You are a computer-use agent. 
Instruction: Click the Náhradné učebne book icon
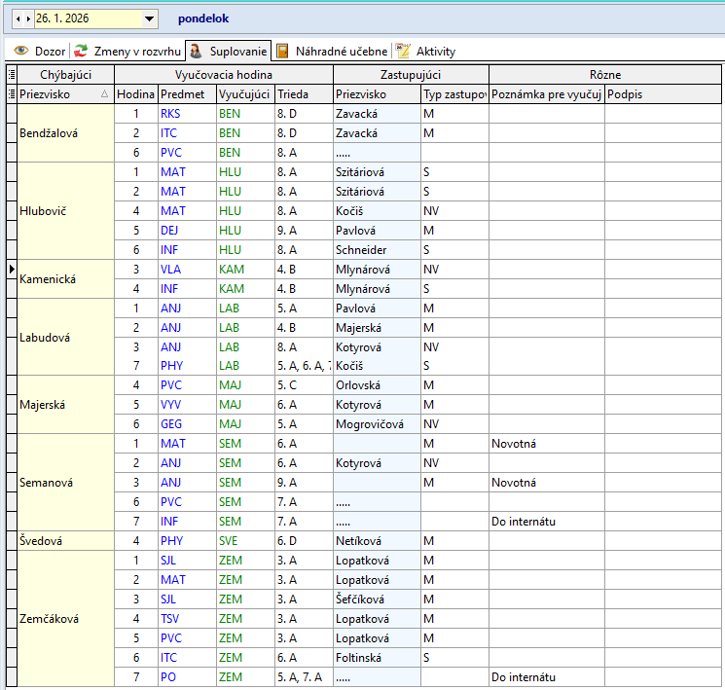click(x=282, y=51)
